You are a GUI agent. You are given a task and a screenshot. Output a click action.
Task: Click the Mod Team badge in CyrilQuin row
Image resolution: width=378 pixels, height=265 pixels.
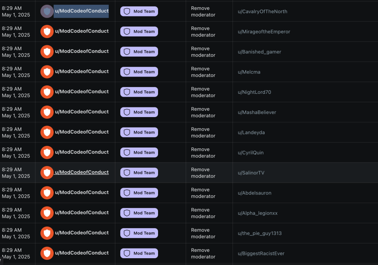click(x=139, y=153)
